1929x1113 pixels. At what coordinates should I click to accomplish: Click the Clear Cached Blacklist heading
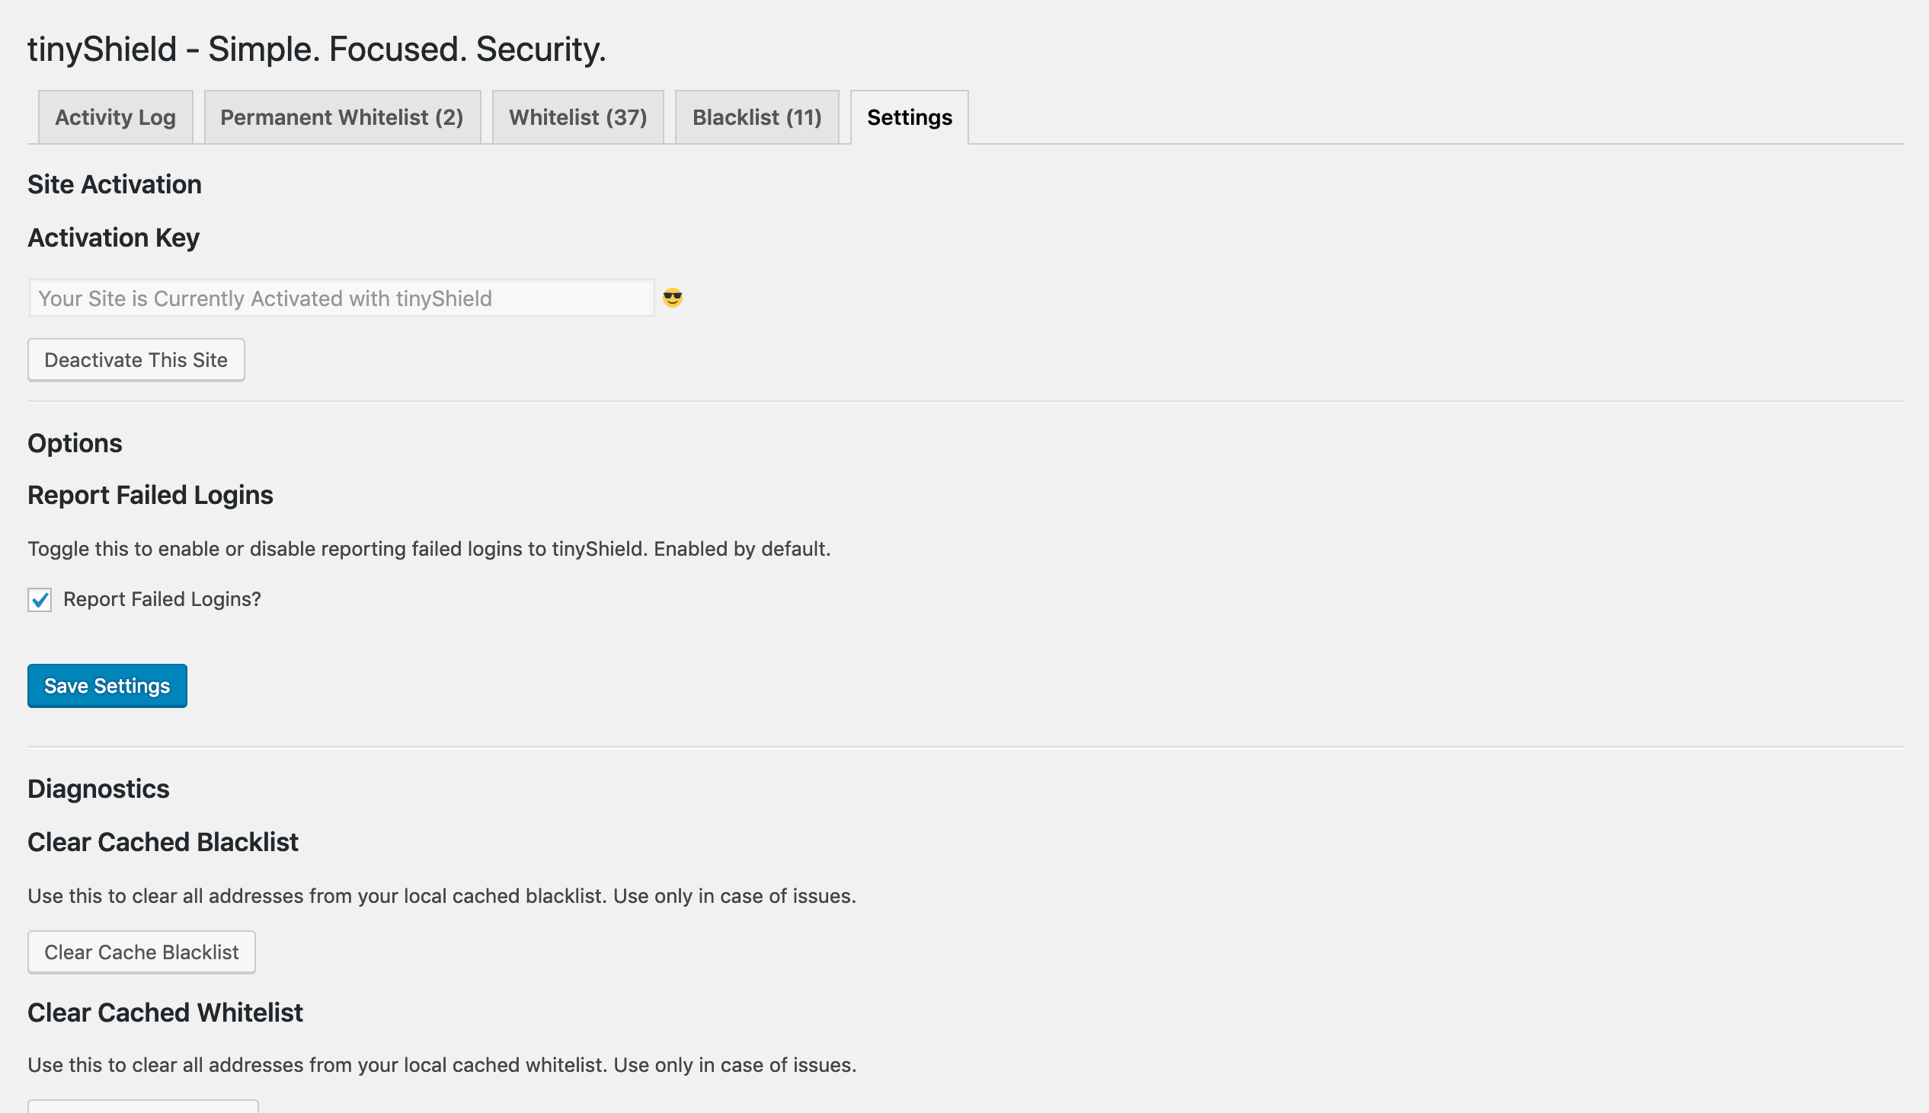pos(163,842)
